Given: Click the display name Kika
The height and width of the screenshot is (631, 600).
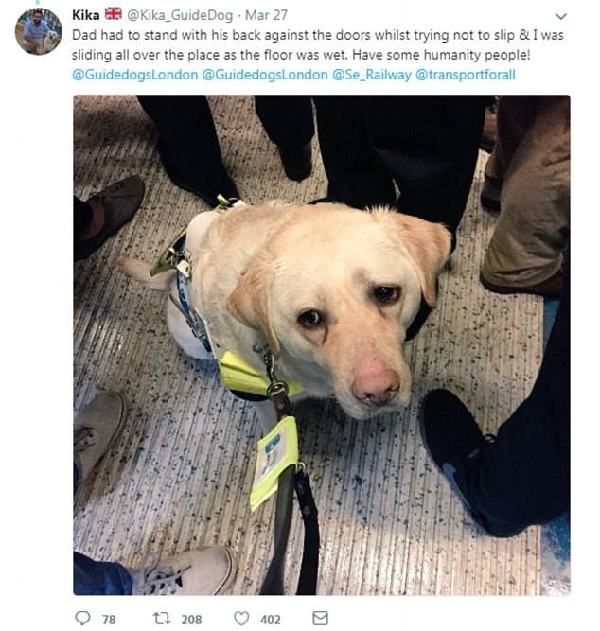Looking at the screenshot, I should tap(86, 15).
